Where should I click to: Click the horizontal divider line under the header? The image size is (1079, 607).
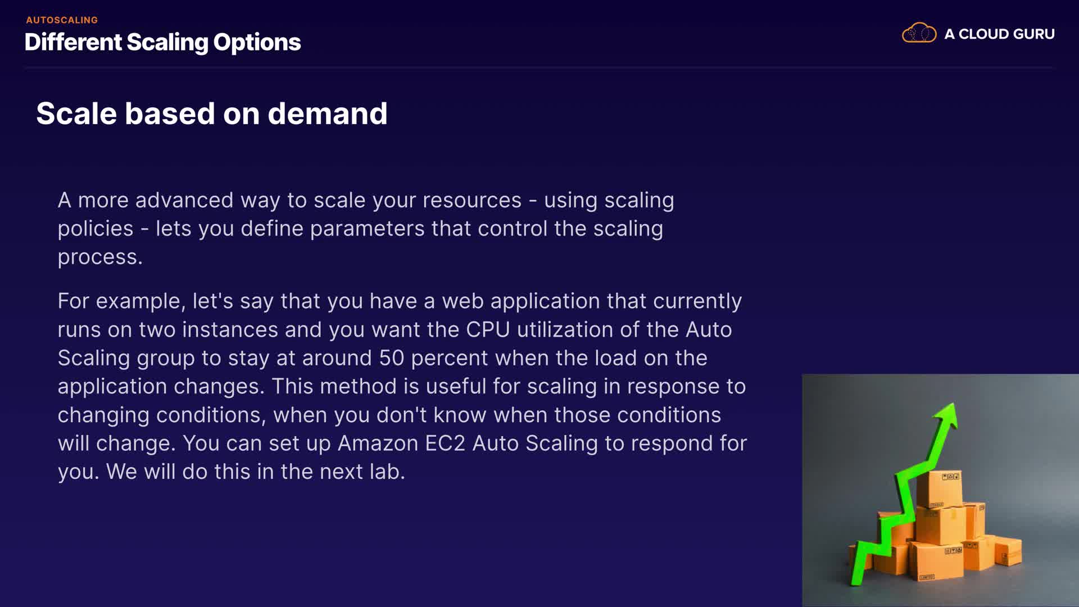(x=538, y=67)
